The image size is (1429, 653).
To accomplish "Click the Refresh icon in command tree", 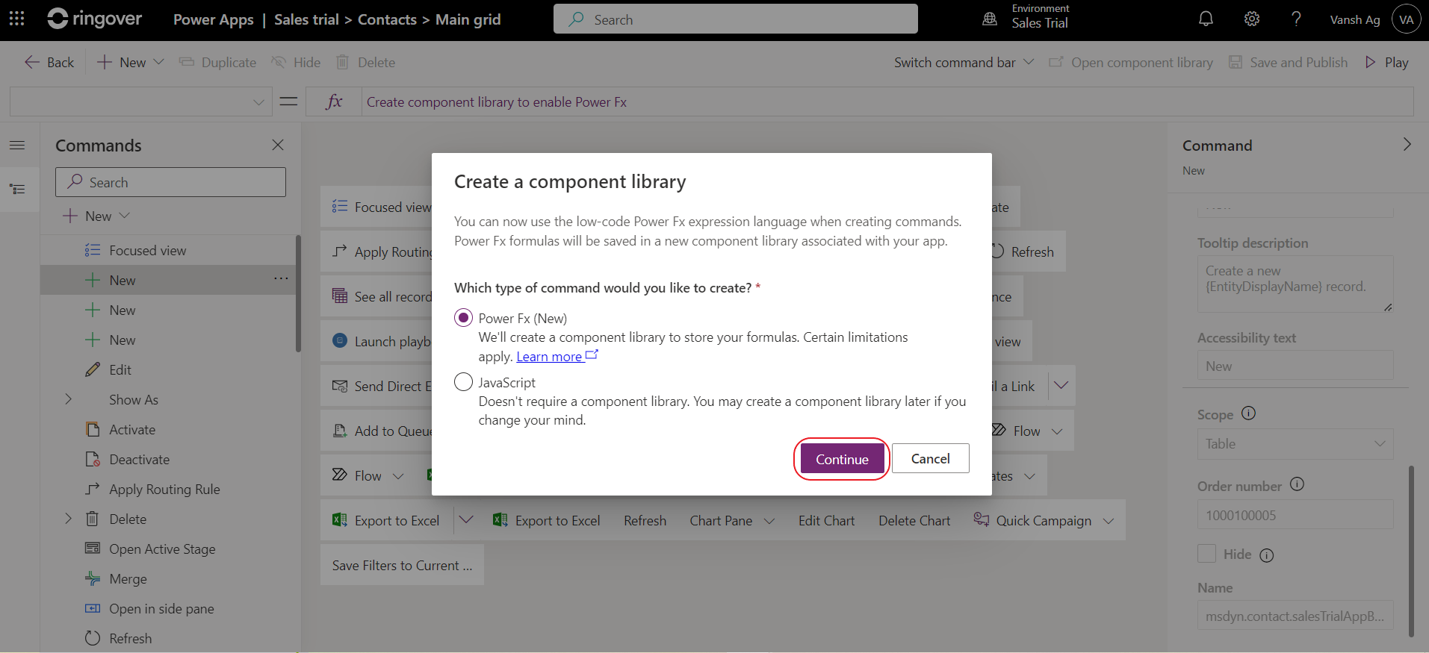I will point(93,638).
